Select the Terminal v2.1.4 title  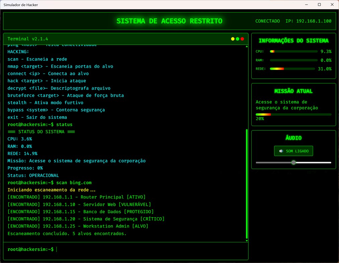pos(27,39)
